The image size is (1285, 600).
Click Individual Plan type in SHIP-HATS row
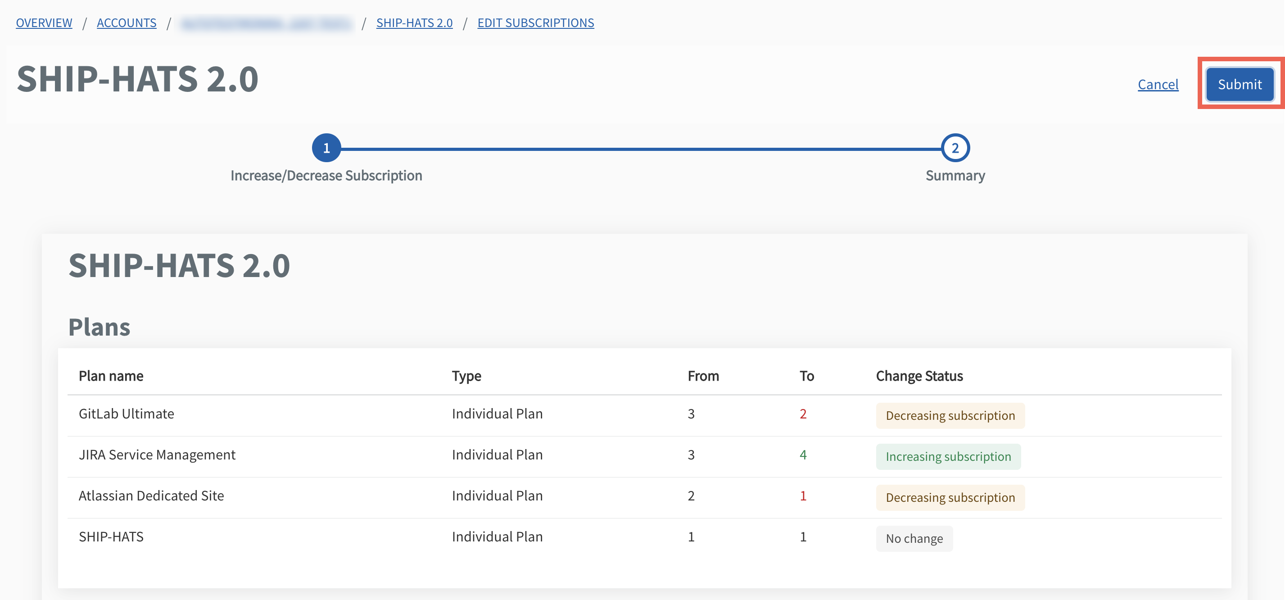pos(498,536)
